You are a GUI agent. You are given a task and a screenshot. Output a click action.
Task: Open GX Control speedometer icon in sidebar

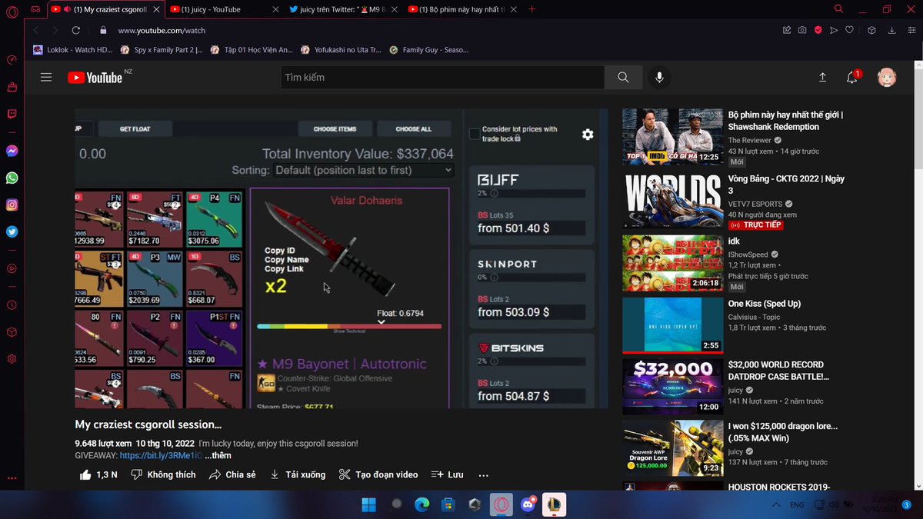[12, 60]
